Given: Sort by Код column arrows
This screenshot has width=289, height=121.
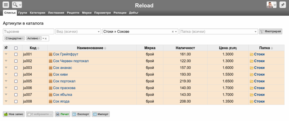Looking at the screenshot, I should pos(38,48).
